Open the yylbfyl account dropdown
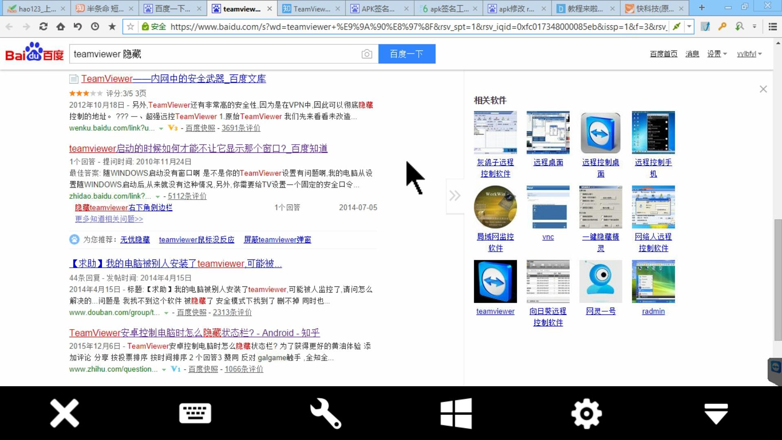782x440 pixels. [749, 54]
